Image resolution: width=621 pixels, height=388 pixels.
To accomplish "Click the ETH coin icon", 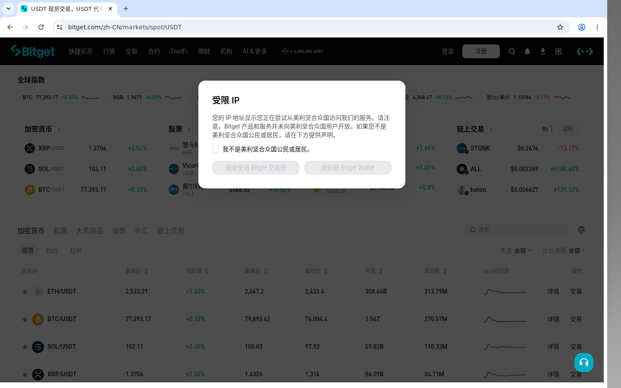I will click(38, 292).
